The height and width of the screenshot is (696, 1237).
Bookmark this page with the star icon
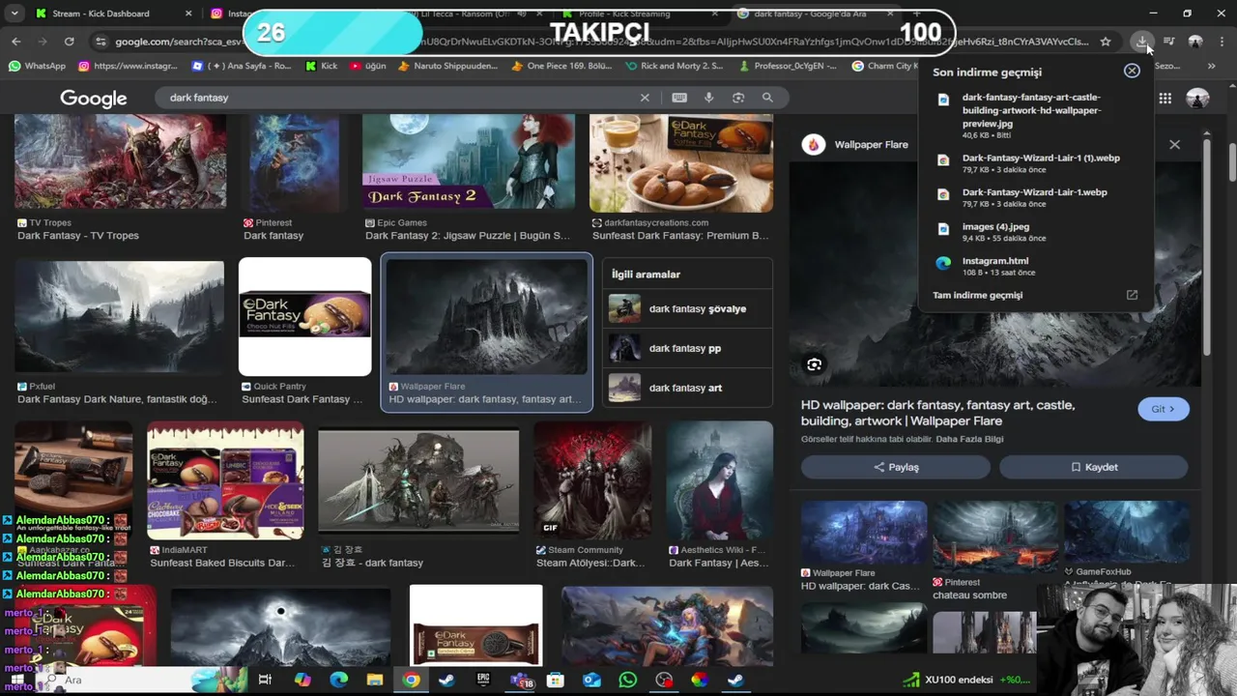pos(1106,42)
